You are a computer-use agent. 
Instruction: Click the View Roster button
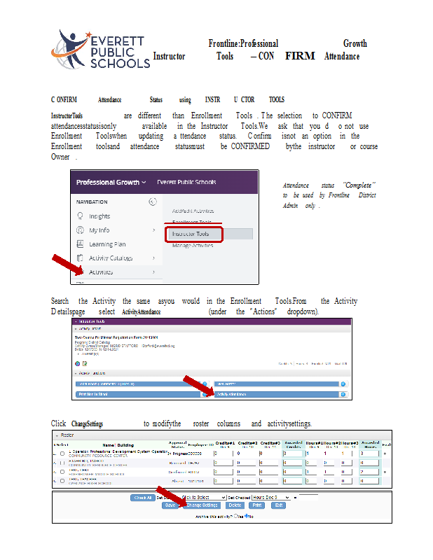[276, 384]
